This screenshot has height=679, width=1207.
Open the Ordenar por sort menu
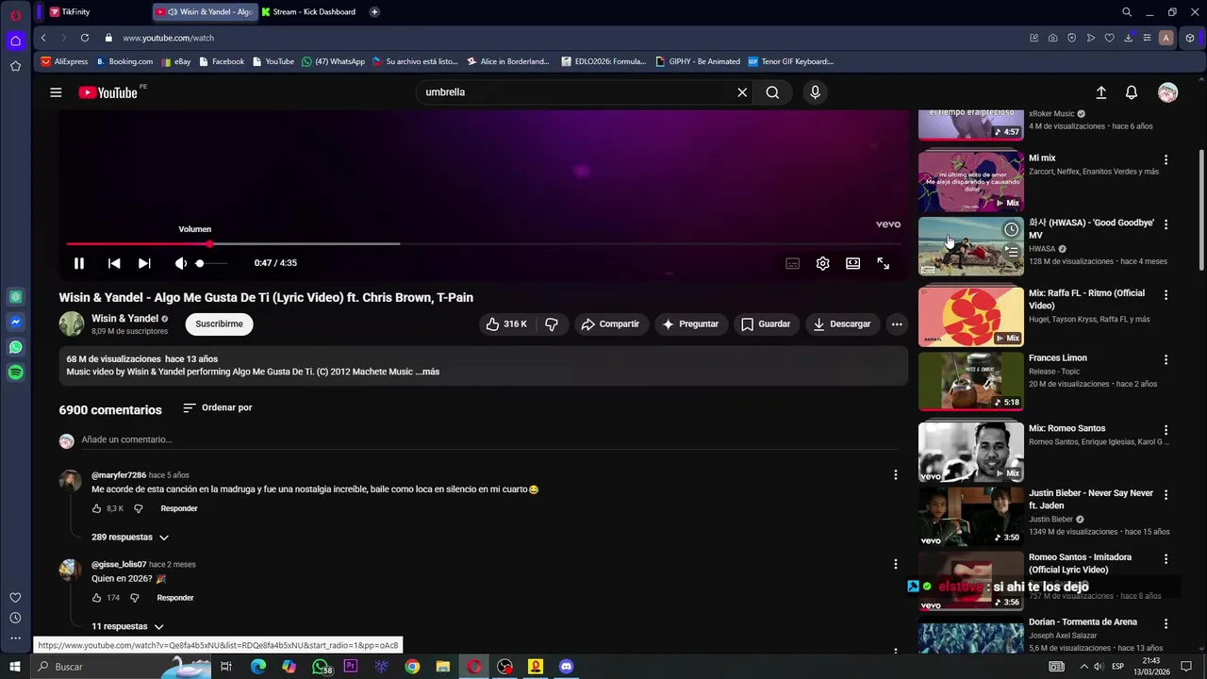pyautogui.click(x=218, y=408)
